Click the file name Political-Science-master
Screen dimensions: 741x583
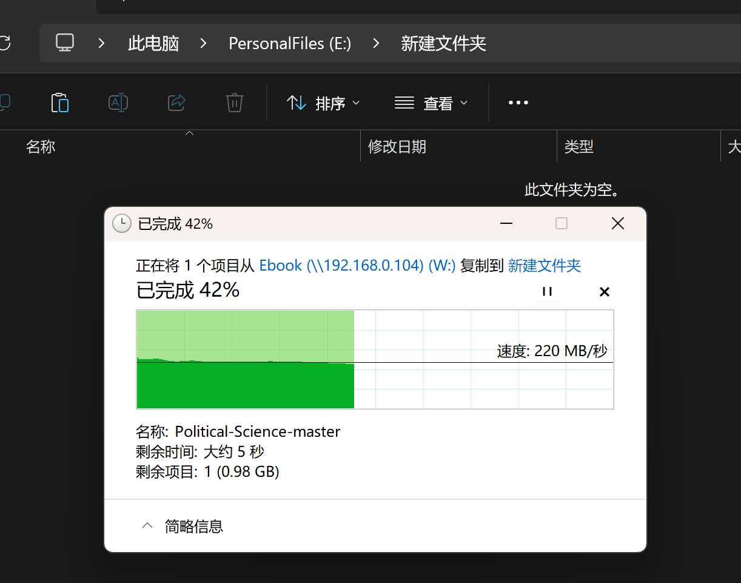tap(258, 432)
